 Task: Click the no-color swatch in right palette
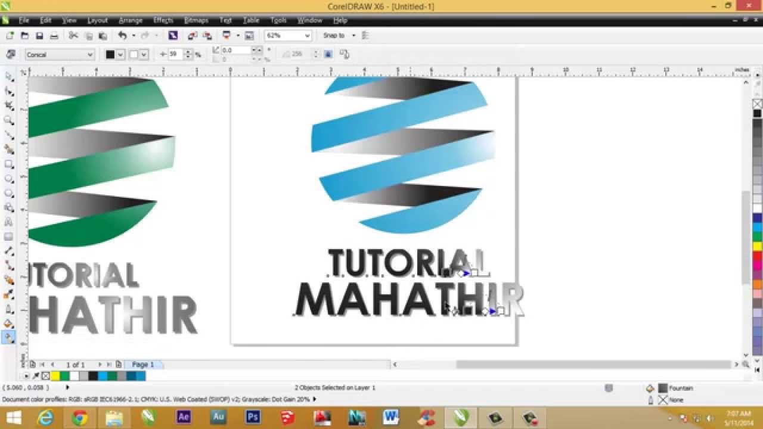[758, 104]
